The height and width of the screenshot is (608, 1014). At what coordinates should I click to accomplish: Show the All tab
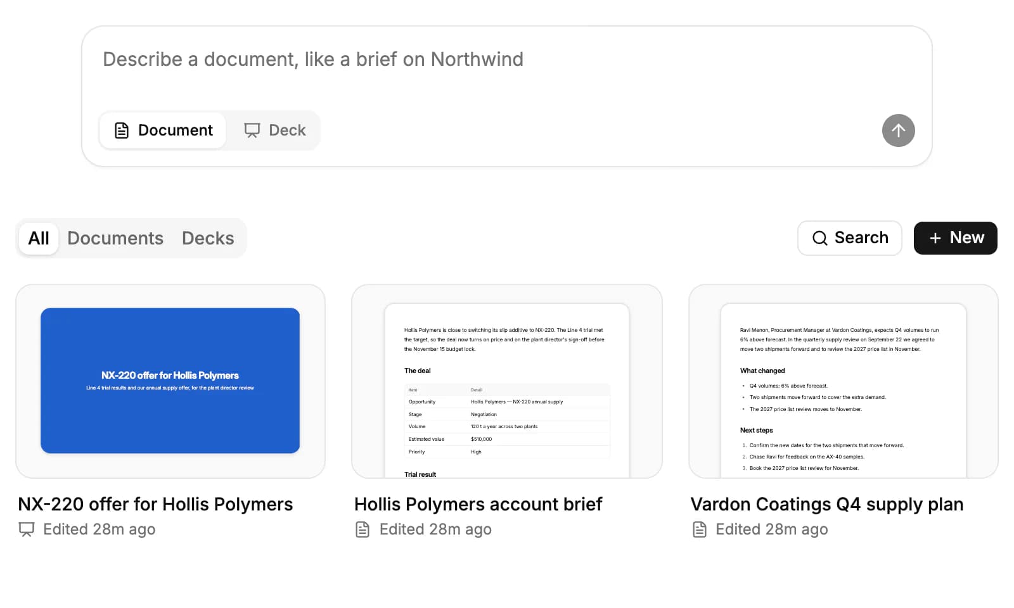tap(39, 238)
